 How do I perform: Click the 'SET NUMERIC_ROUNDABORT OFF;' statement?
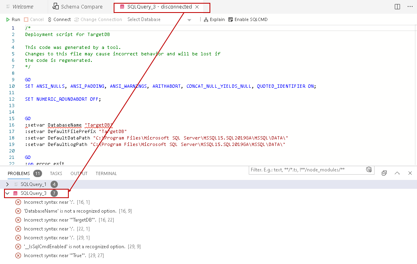click(63, 99)
